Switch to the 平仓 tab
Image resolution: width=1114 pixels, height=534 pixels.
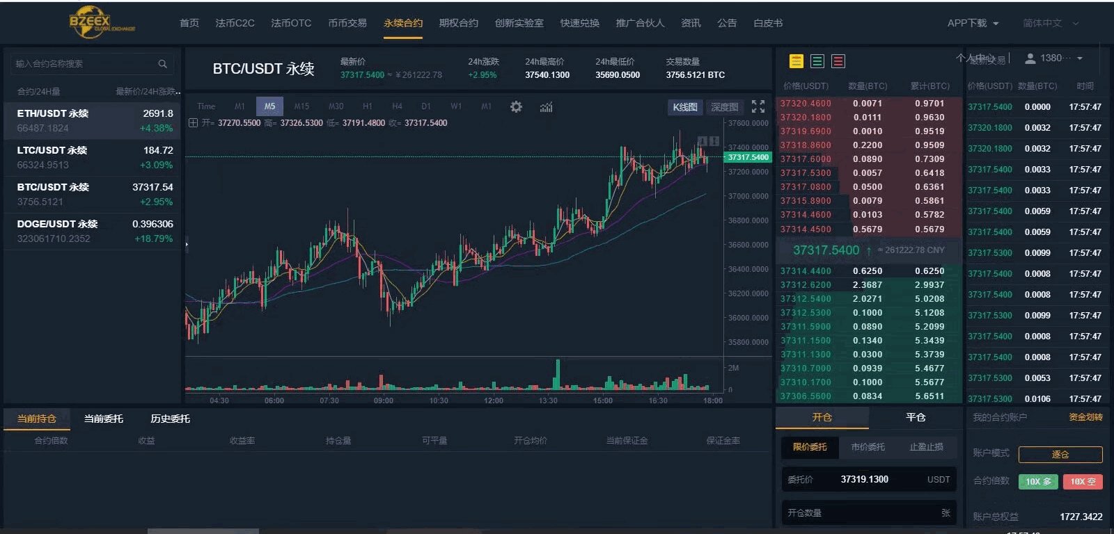click(x=916, y=417)
